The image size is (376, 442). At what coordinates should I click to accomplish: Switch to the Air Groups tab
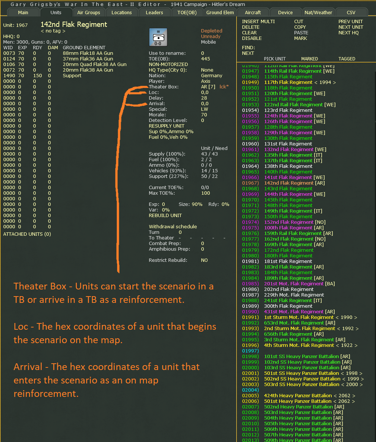click(88, 12)
